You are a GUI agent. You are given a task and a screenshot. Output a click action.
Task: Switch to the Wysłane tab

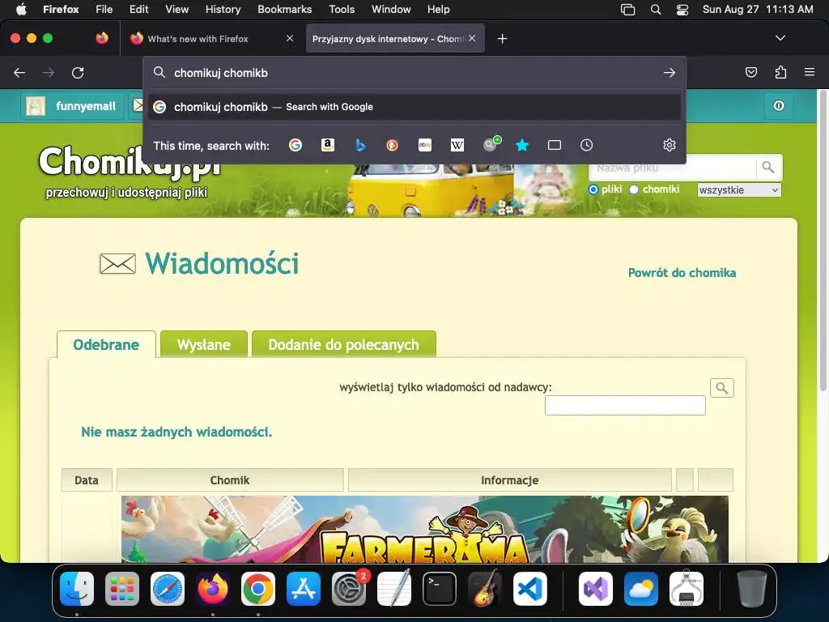tap(203, 344)
